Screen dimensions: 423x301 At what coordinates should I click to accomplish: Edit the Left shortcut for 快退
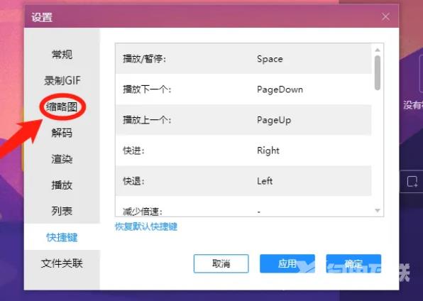265,181
